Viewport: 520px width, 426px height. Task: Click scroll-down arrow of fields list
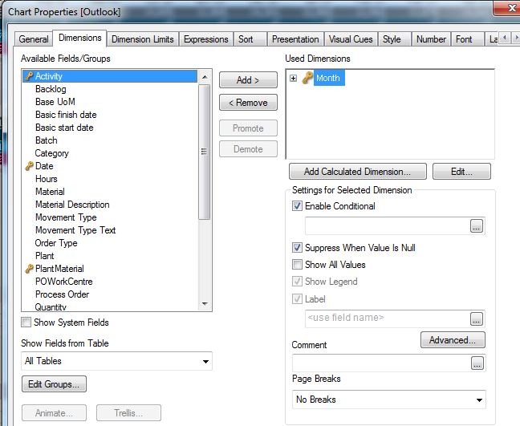click(x=205, y=304)
